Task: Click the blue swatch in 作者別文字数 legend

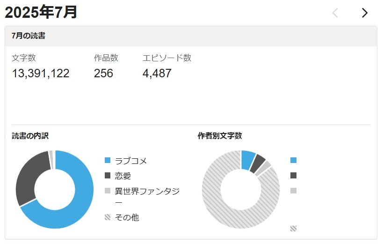Action: (293, 160)
